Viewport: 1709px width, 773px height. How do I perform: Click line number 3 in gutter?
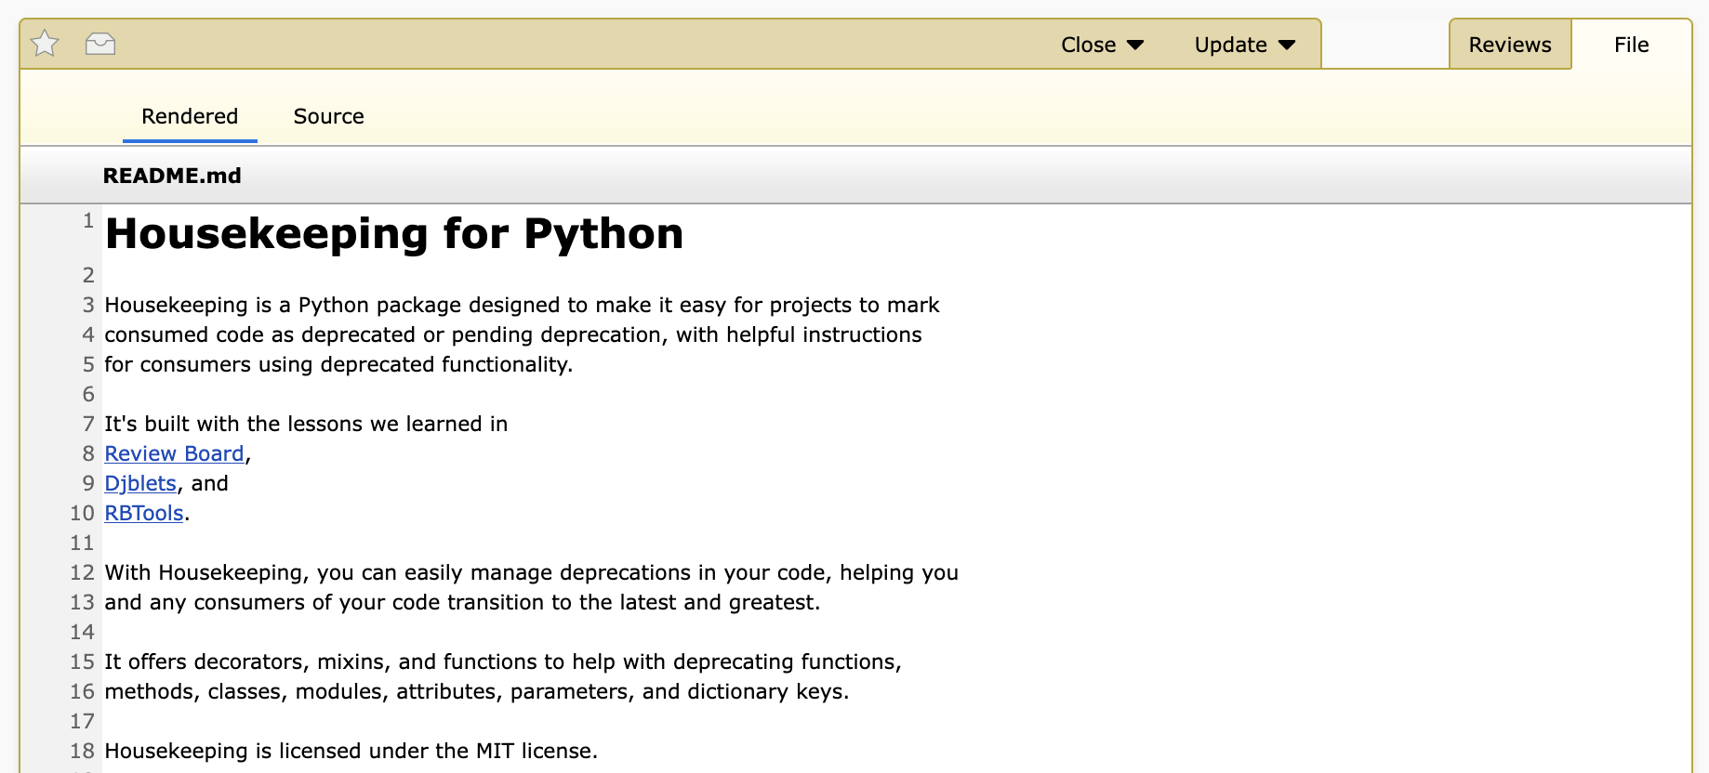(88, 305)
